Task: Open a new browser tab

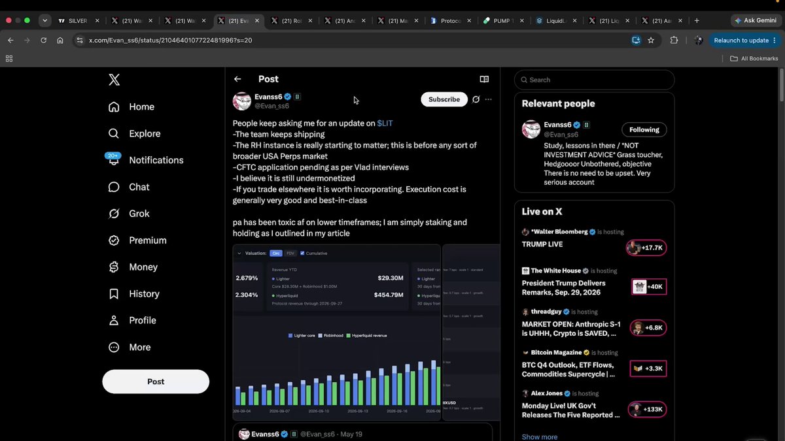Action: pyautogui.click(x=697, y=20)
